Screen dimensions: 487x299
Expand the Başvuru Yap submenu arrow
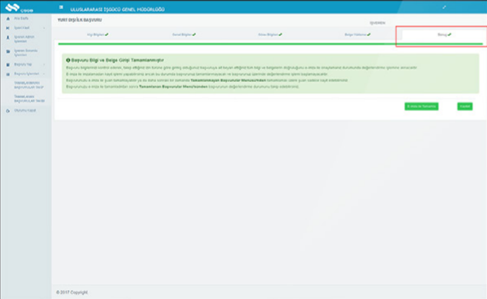click(44, 64)
